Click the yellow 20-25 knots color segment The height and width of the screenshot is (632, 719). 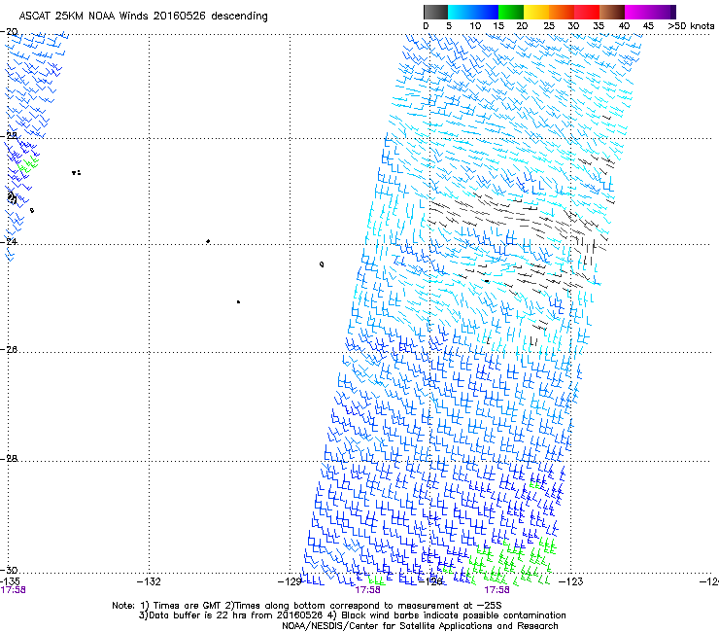tap(536, 12)
